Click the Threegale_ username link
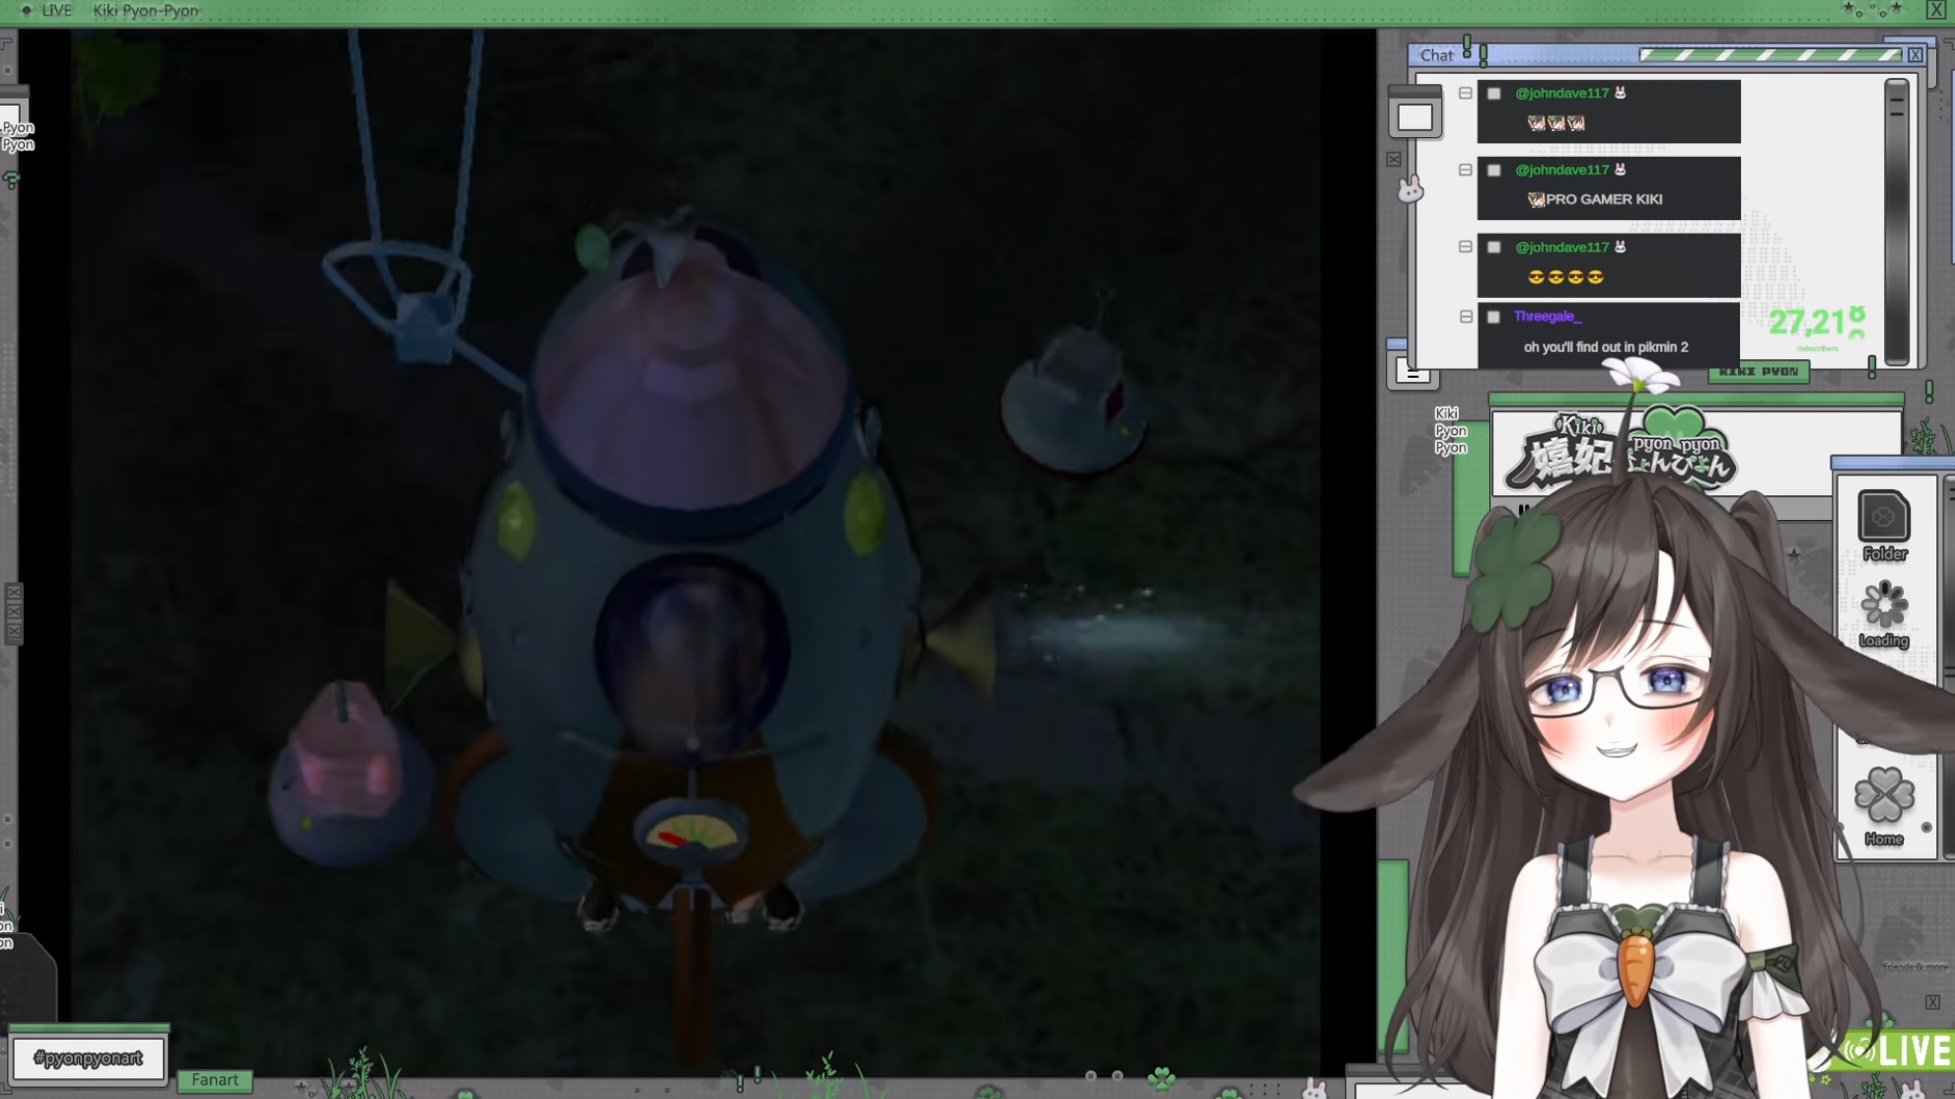Image resolution: width=1955 pixels, height=1099 pixels. (1547, 317)
